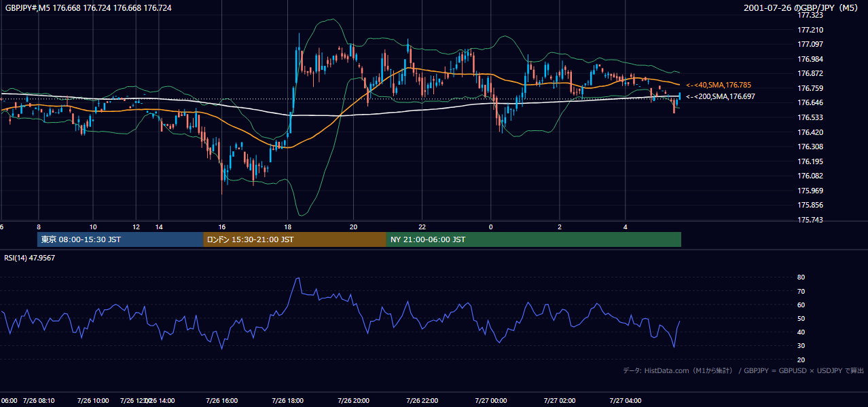Select the London 15:30-21:00 JST session bar
This screenshot has height=407, width=868.
pos(295,239)
